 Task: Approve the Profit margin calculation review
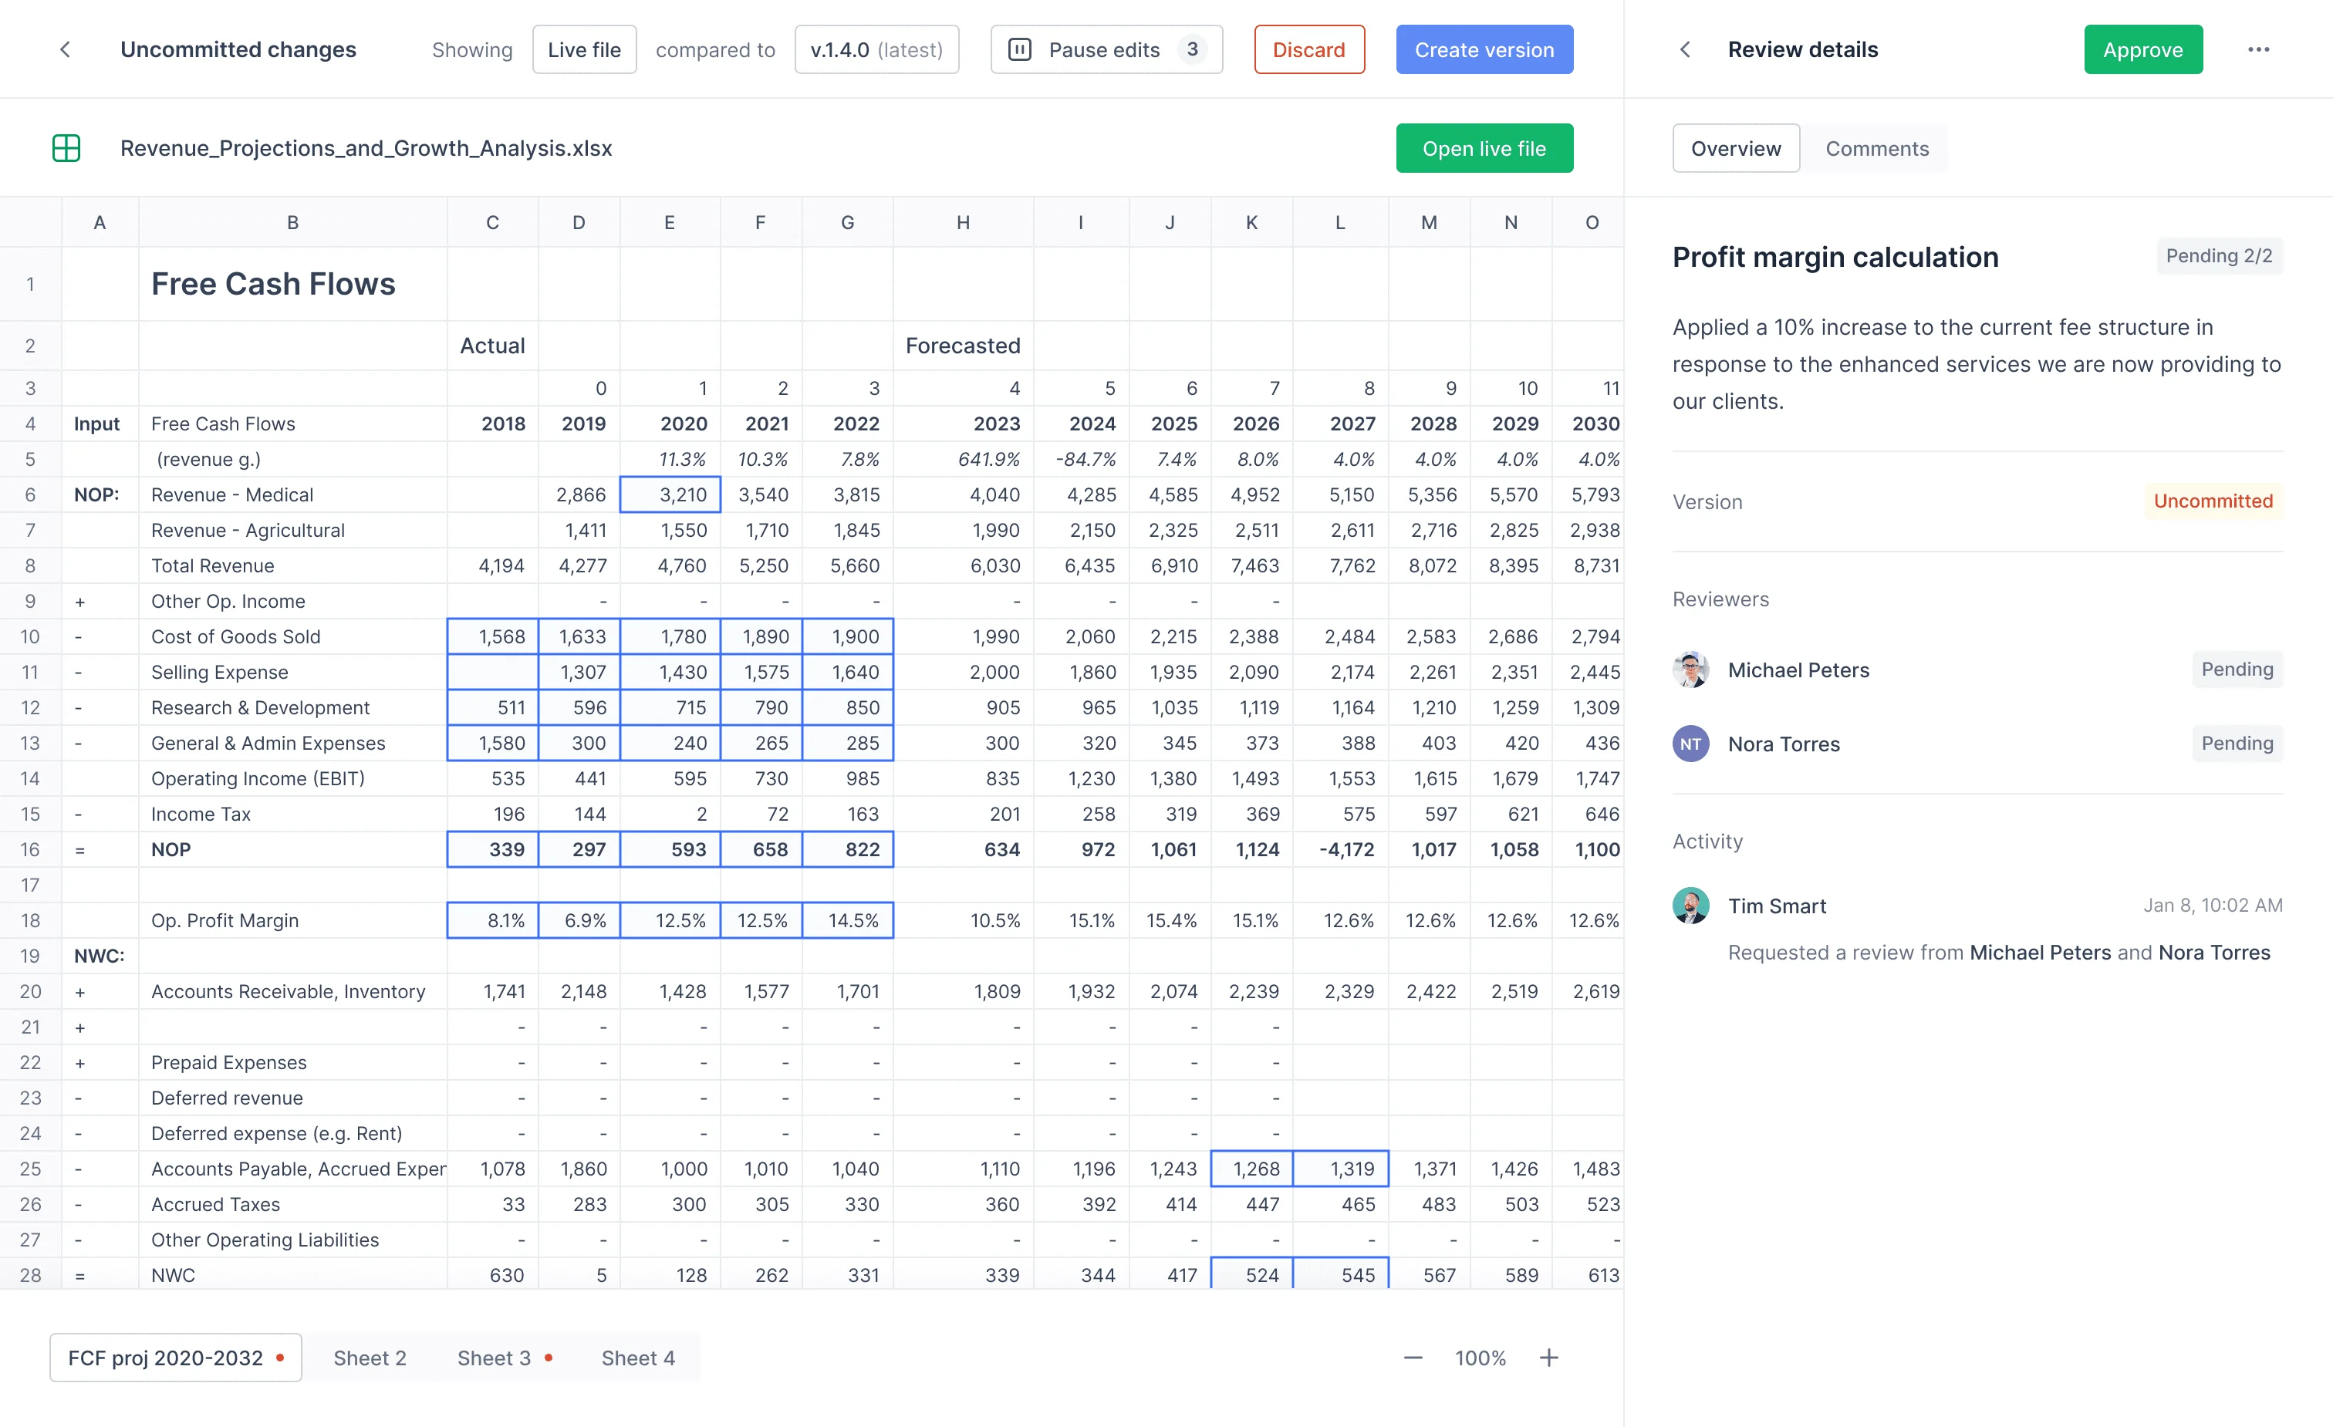click(x=2142, y=49)
